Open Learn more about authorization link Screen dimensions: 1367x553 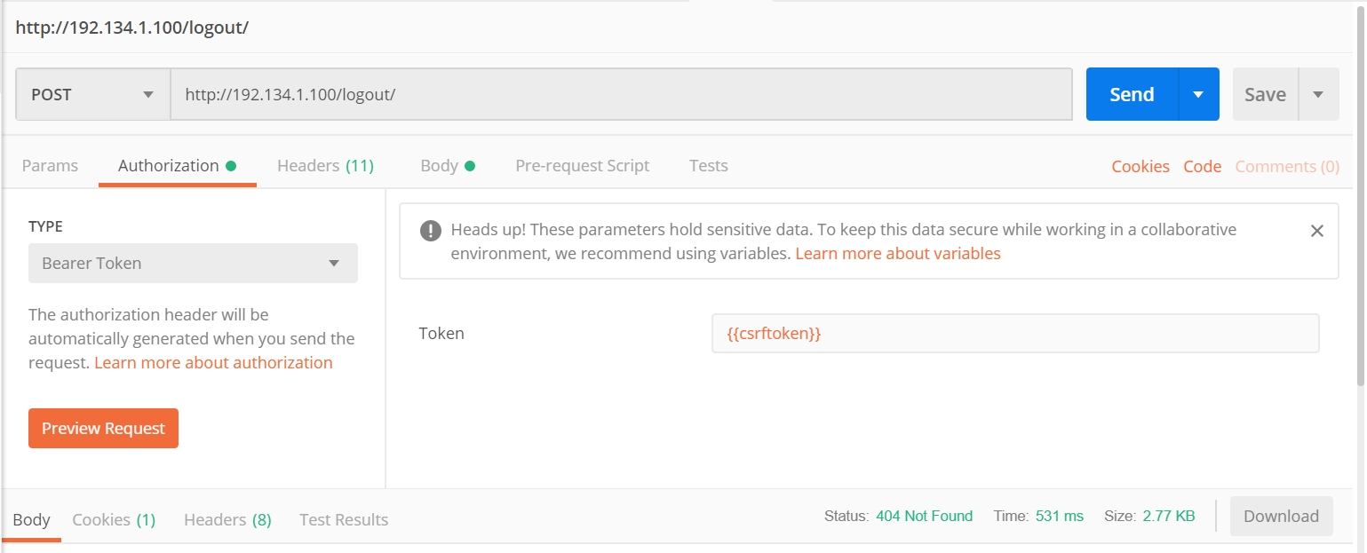213,363
